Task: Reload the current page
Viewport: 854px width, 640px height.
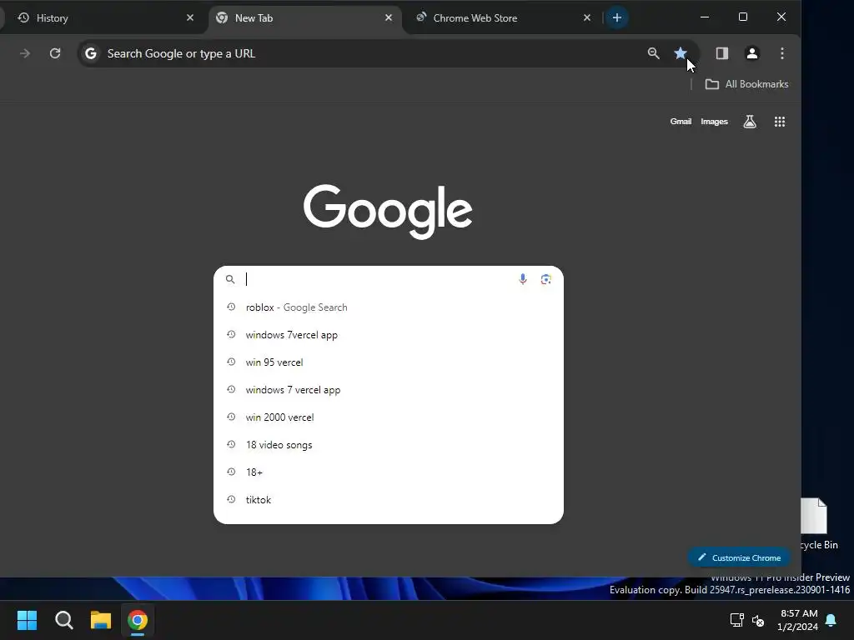Action: pos(55,53)
